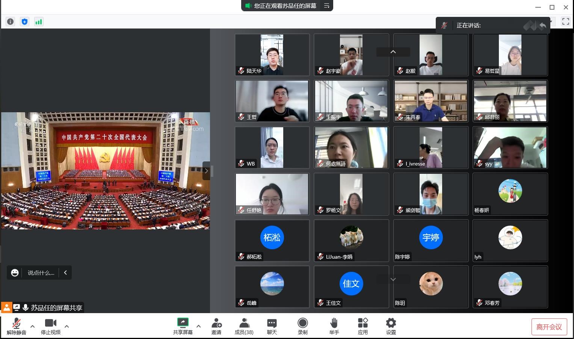Viewport: 574px width, 339px height.
Task: Expand audio options arrow next to 解除静音
Action: click(33, 326)
